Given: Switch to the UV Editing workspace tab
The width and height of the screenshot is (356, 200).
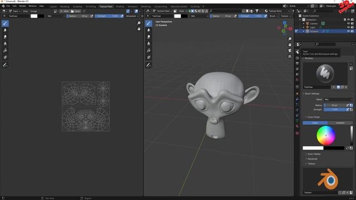Looking at the screenshot, I should tap(91, 7).
